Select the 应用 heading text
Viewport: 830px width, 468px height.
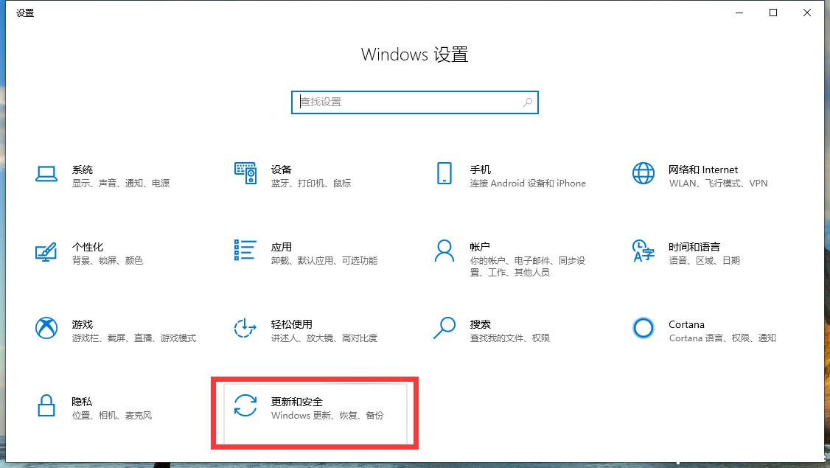(x=281, y=247)
